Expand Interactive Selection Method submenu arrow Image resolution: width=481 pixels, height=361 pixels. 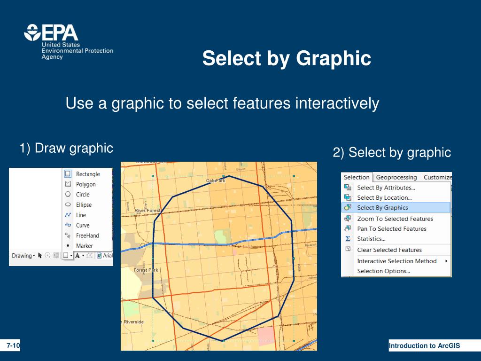446,261
